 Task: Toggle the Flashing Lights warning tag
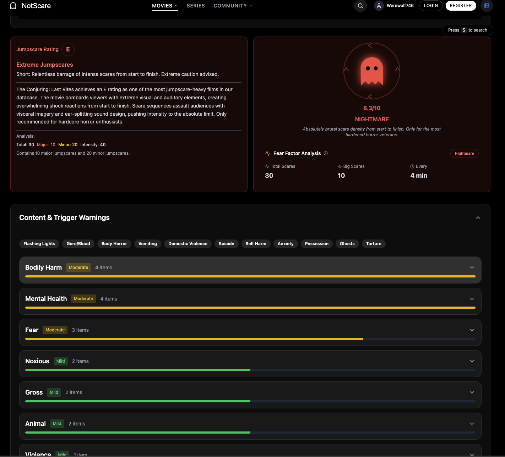click(x=39, y=244)
